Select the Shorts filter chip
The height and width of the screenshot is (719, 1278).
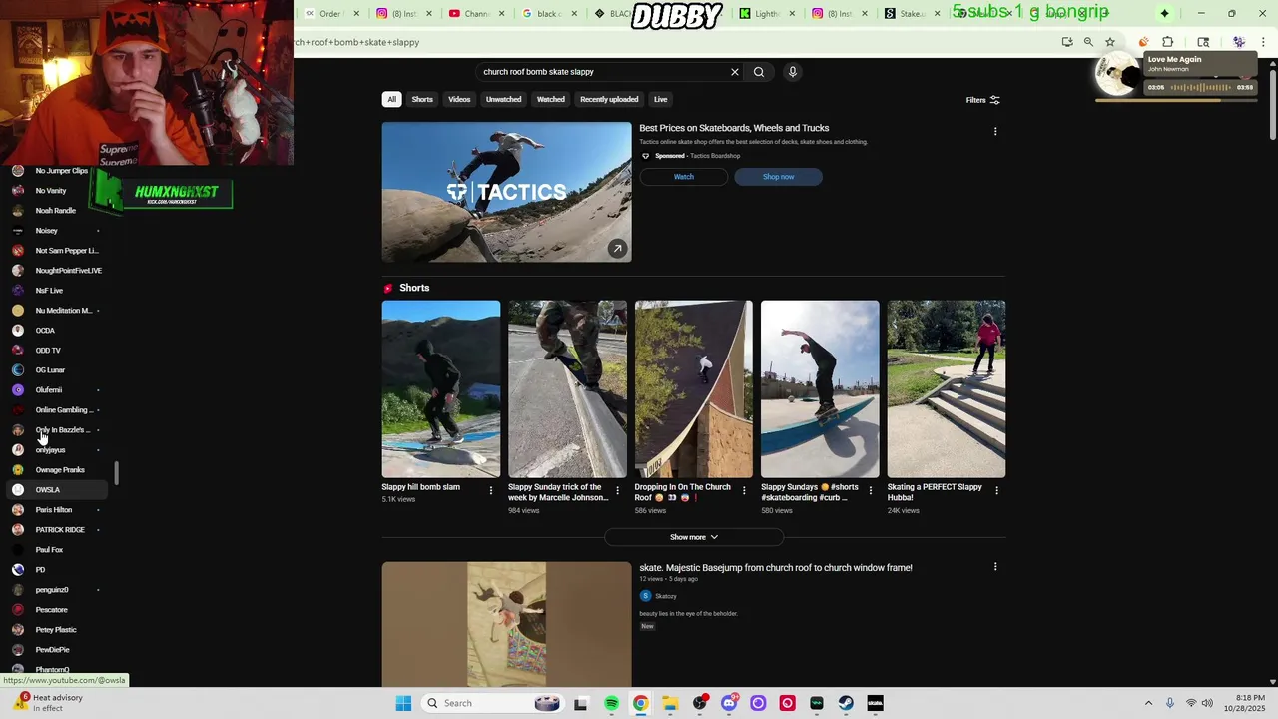coord(422,99)
